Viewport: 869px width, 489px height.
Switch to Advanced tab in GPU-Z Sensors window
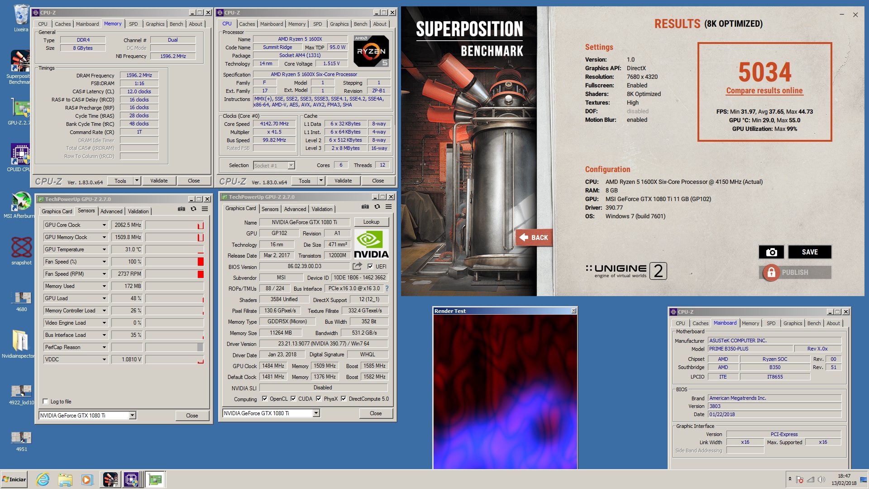pos(111,211)
